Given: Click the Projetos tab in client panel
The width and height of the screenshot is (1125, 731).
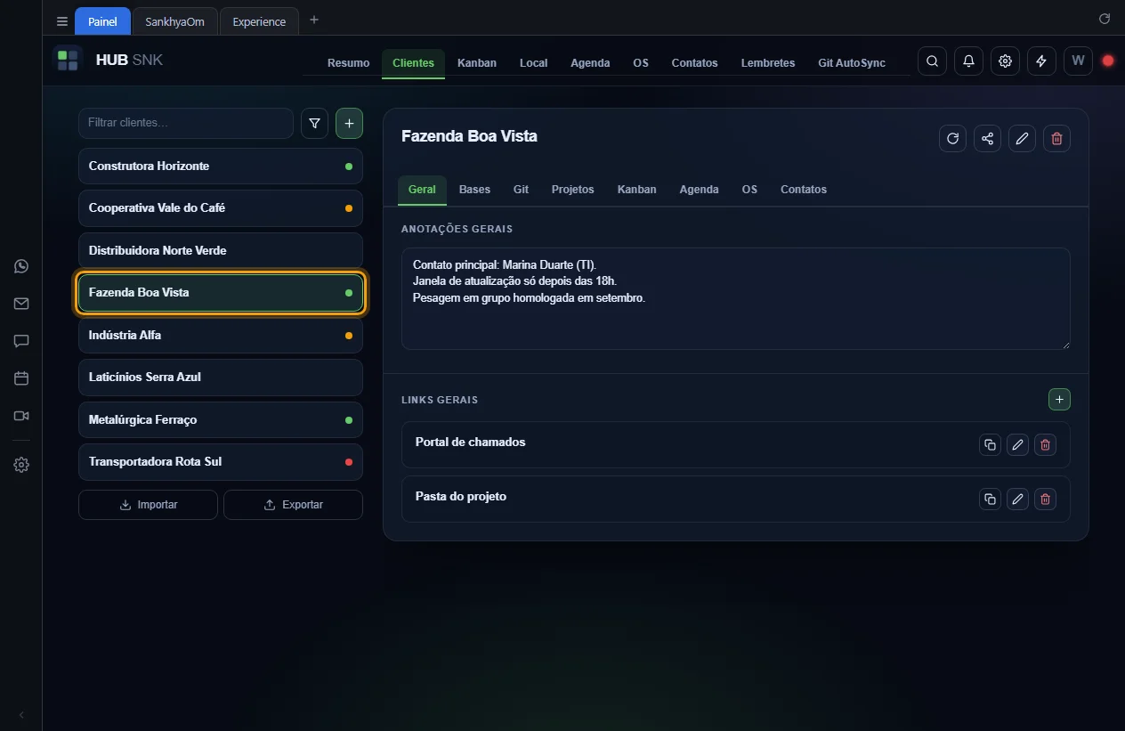Looking at the screenshot, I should pyautogui.click(x=572, y=190).
